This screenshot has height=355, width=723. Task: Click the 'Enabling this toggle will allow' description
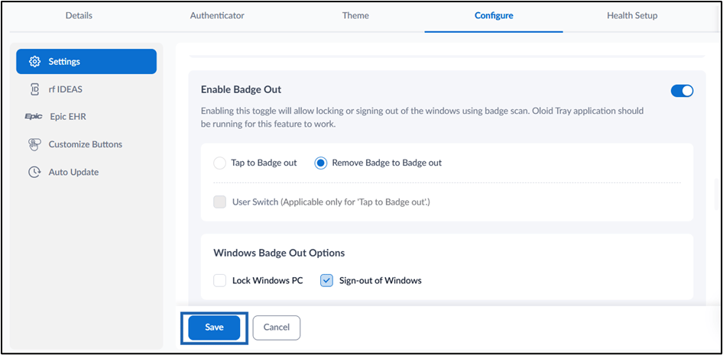423,118
